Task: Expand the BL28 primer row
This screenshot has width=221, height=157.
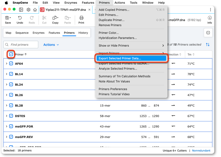Action: point(6,105)
